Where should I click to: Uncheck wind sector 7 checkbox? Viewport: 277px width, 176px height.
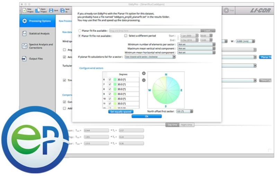tap(110, 84)
